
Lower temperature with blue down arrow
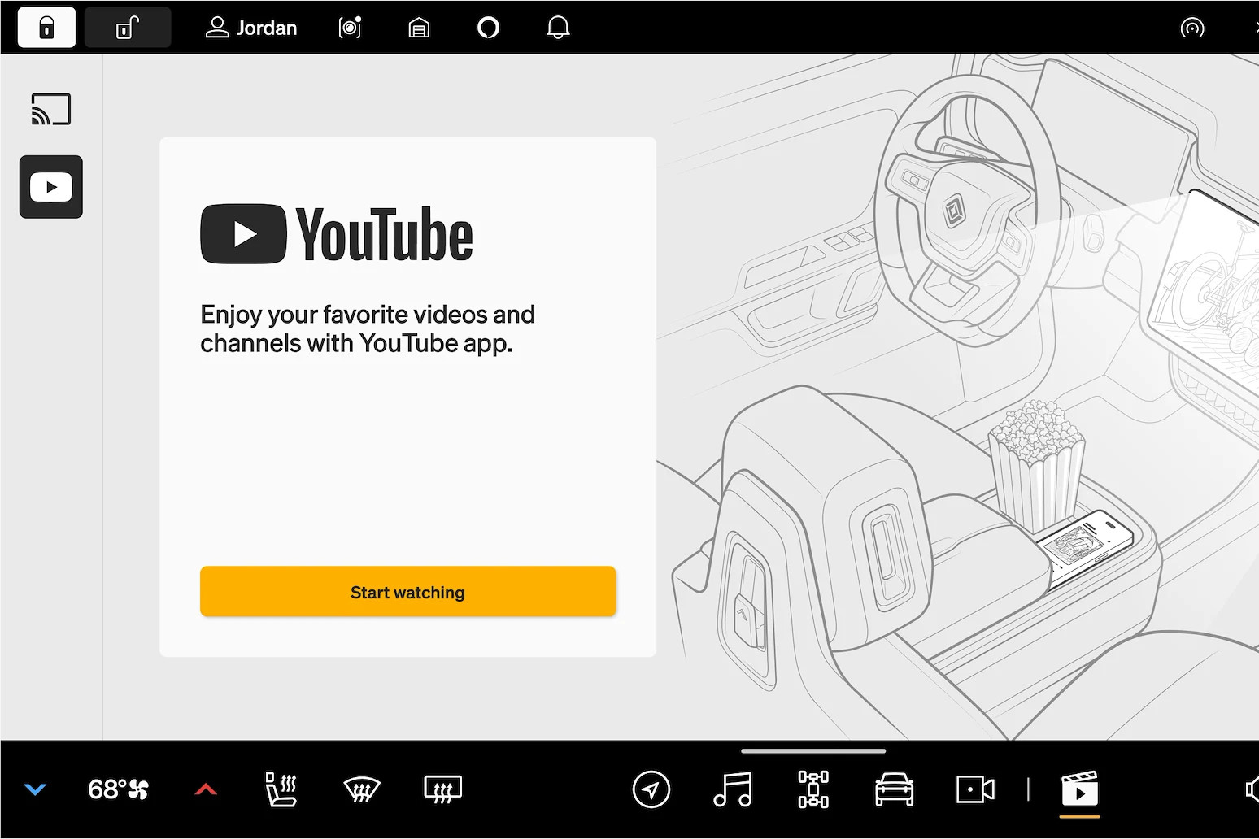(x=35, y=789)
